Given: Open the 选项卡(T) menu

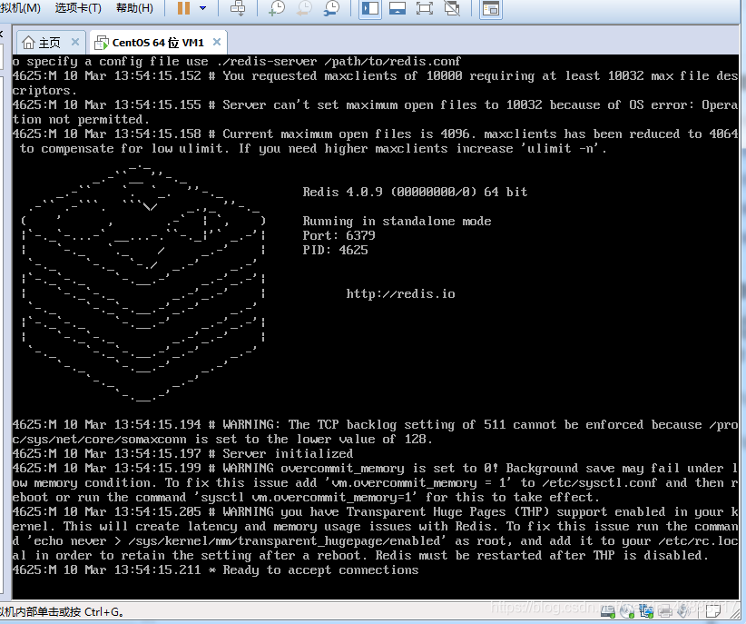Looking at the screenshot, I should tap(78, 8).
